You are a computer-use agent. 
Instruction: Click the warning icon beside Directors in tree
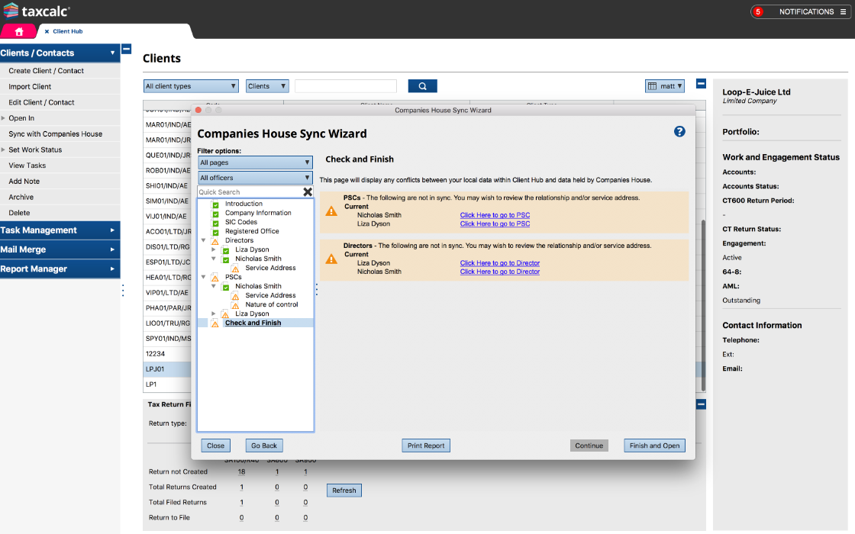pos(215,241)
